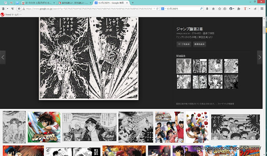267x156 pixels.
Task: Click the 画像で検索 link
Action: 209,33
